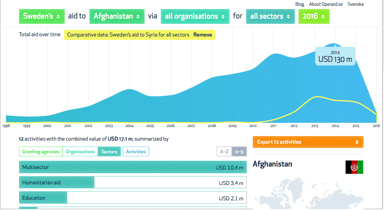The image size is (384, 210).
Task: Open the all organisations dropdown
Action: (x=195, y=16)
